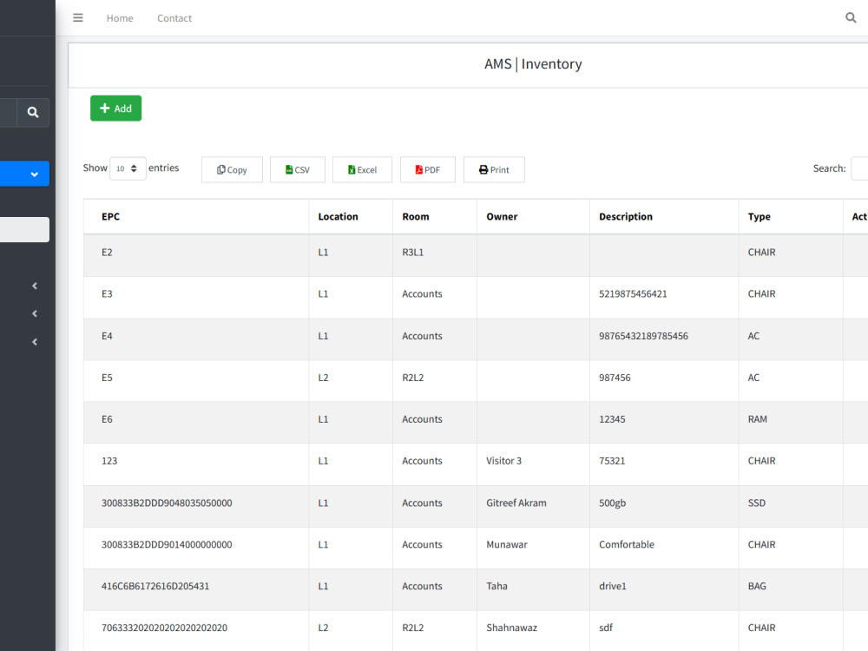This screenshot has height=651, width=868.
Task: Export inventory to Excel
Action: point(362,169)
